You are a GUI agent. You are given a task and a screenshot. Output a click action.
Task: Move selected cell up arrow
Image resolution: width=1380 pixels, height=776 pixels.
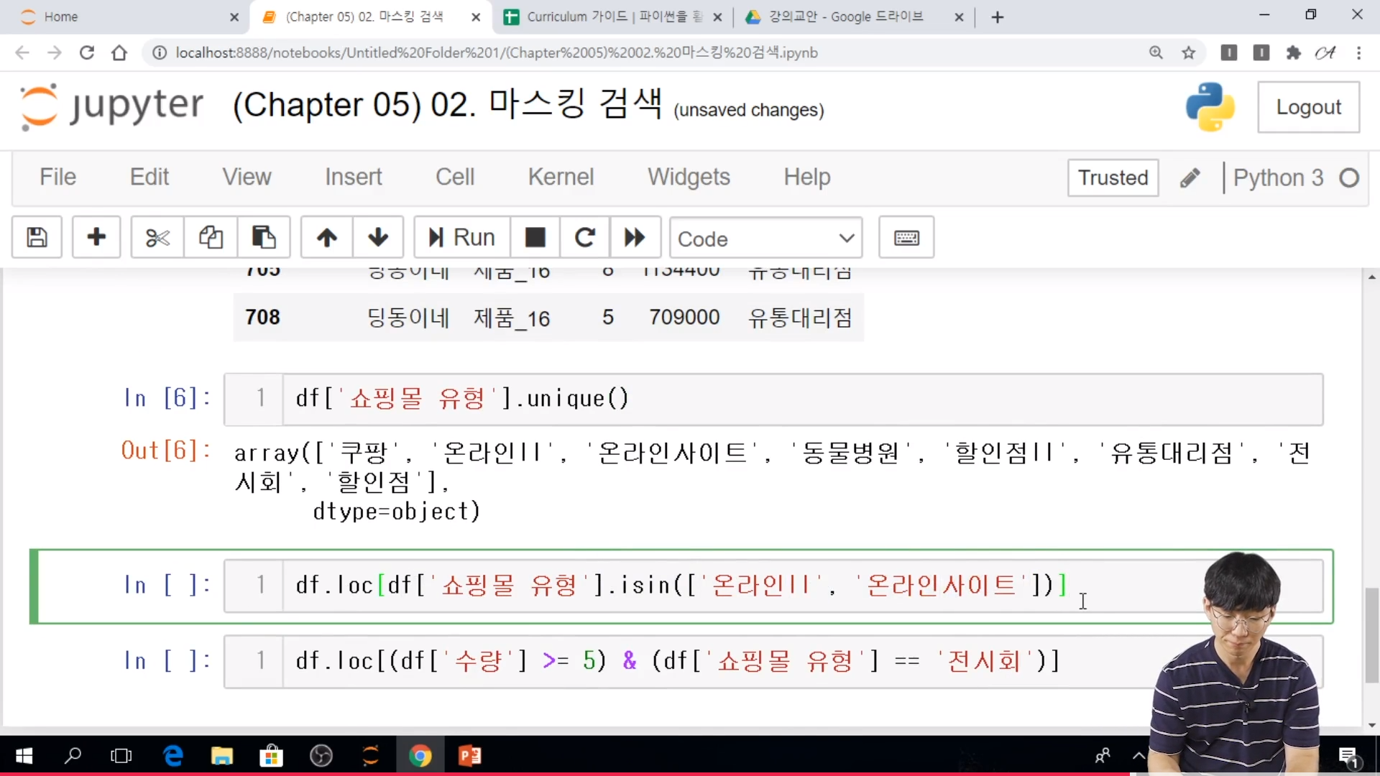tap(326, 237)
